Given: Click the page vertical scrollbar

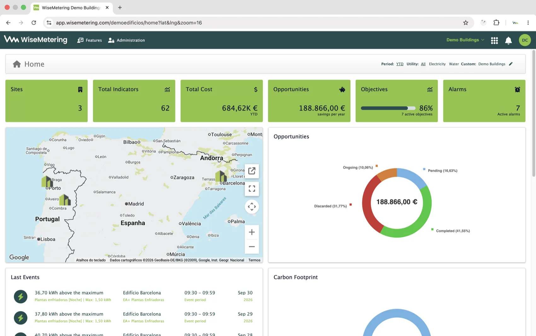Looking at the screenshot, I should point(533,113).
